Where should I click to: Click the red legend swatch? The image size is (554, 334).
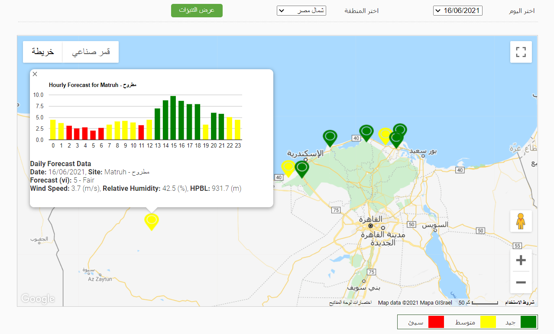pyautogui.click(x=436, y=322)
